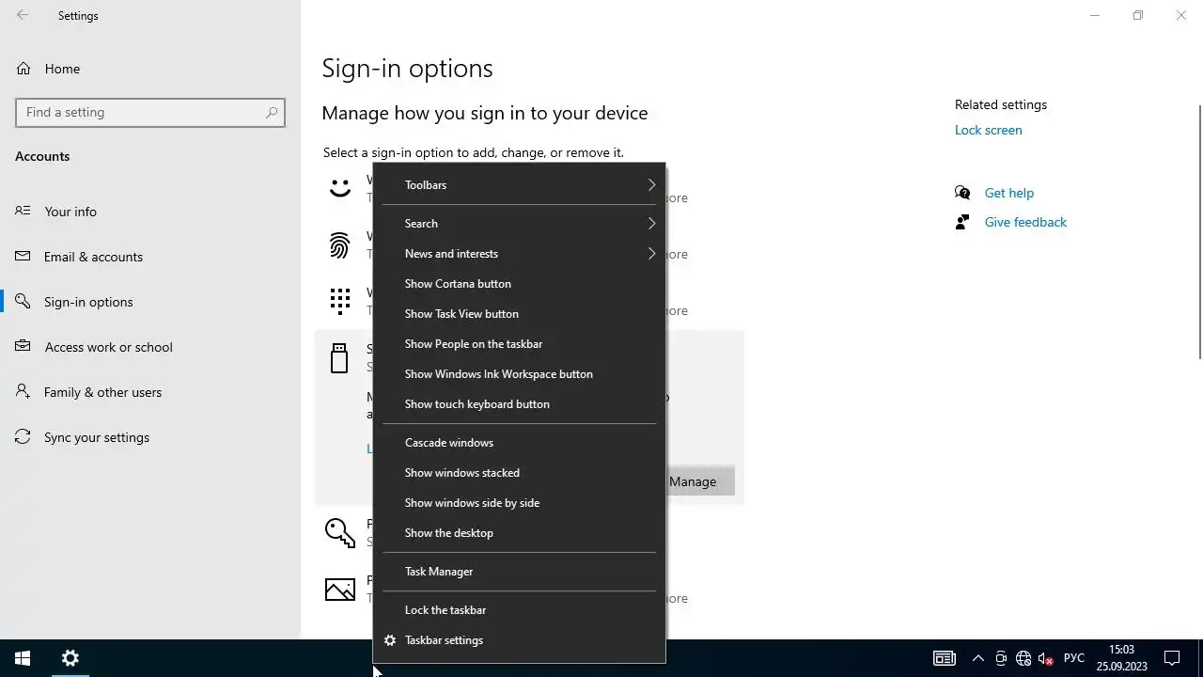Toggle Show Windows Ink Workspace button

[x=519, y=374]
